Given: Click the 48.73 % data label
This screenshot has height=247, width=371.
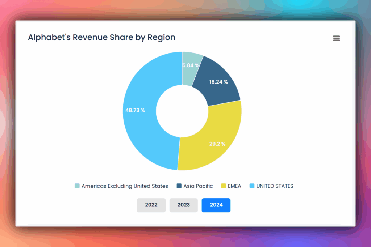Looking at the screenshot, I should click(x=136, y=110).
